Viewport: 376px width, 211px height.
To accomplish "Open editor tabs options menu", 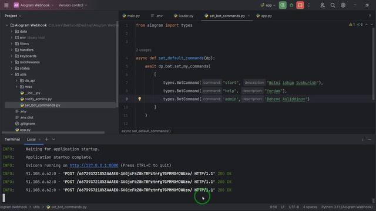I will [370, 16].
